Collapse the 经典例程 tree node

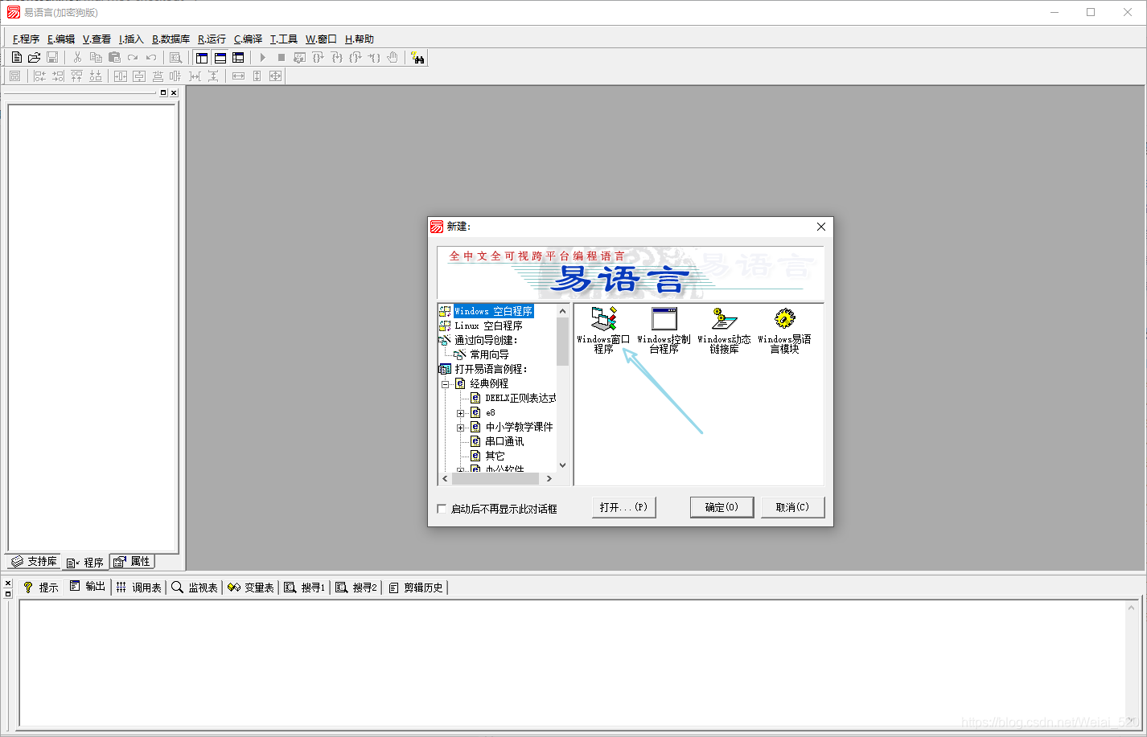click(x=445, y=384)
